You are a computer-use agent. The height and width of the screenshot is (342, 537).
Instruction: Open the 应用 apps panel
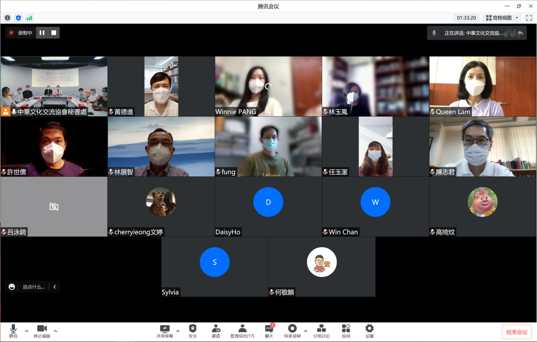tap(346, 331)
